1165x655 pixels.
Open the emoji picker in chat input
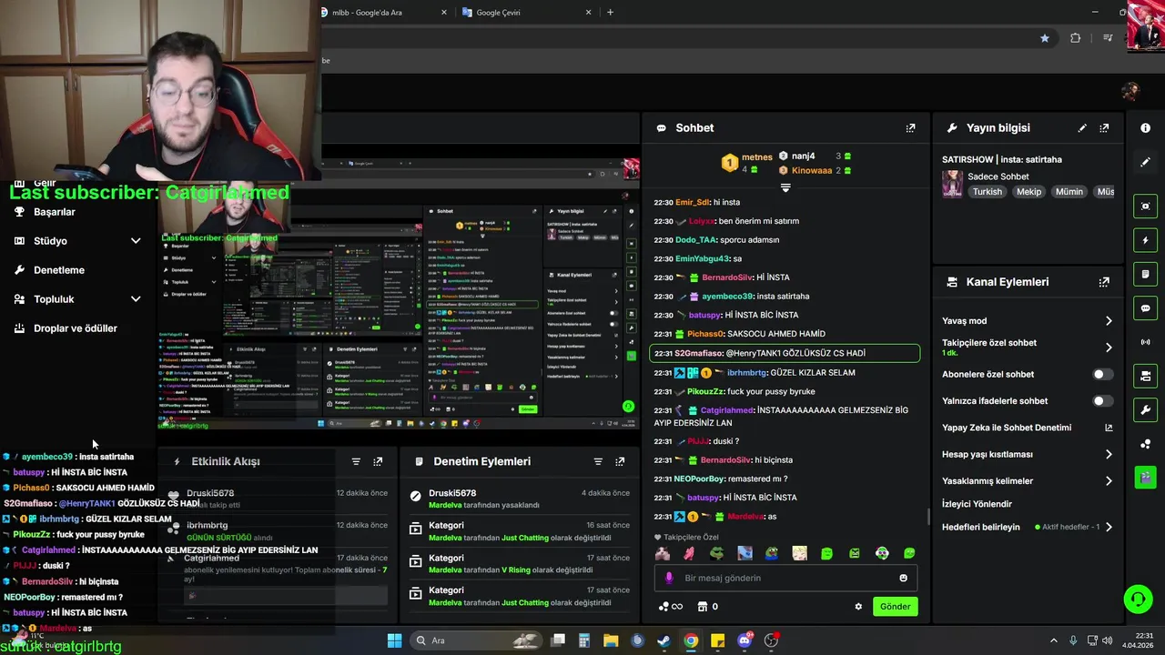pos(903,578)
